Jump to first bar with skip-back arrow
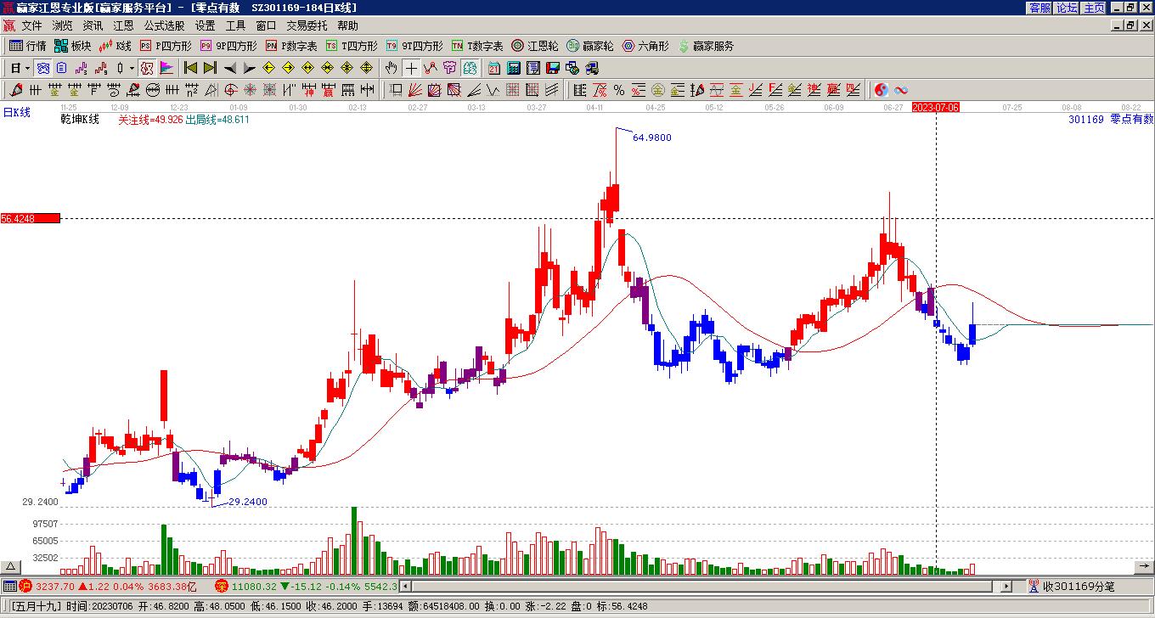Screen dimensions: 1155x618 pos(191,68)
